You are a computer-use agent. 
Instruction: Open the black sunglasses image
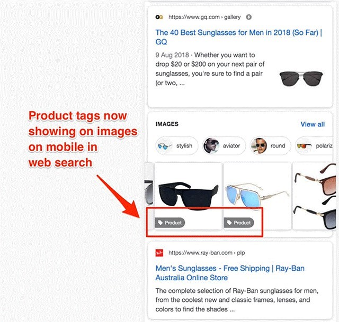188,196
